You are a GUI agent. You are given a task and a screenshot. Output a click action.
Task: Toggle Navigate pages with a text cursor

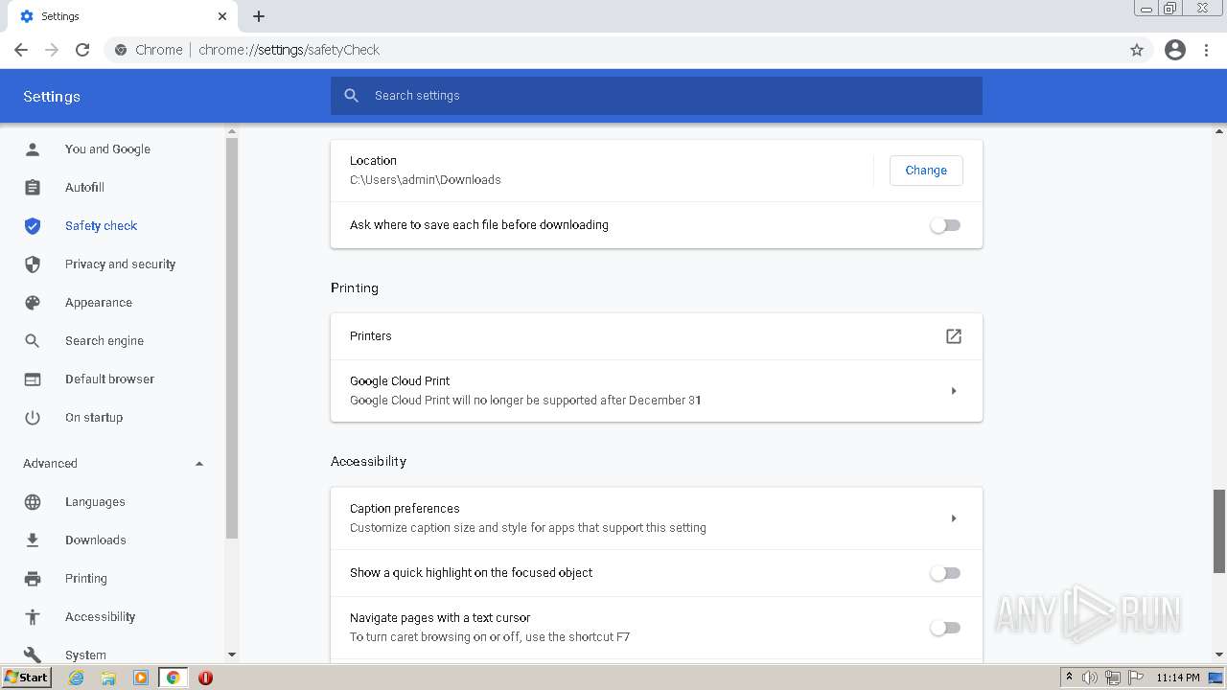click(945, 628)
